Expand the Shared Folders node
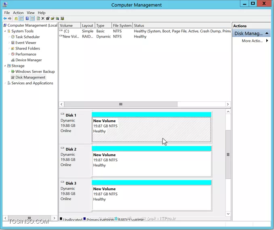 point(9,48)
